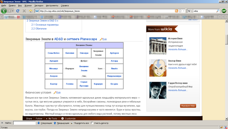Go back with the green back arrow
This screenshot has height=129, width=228.
[4, 11]
